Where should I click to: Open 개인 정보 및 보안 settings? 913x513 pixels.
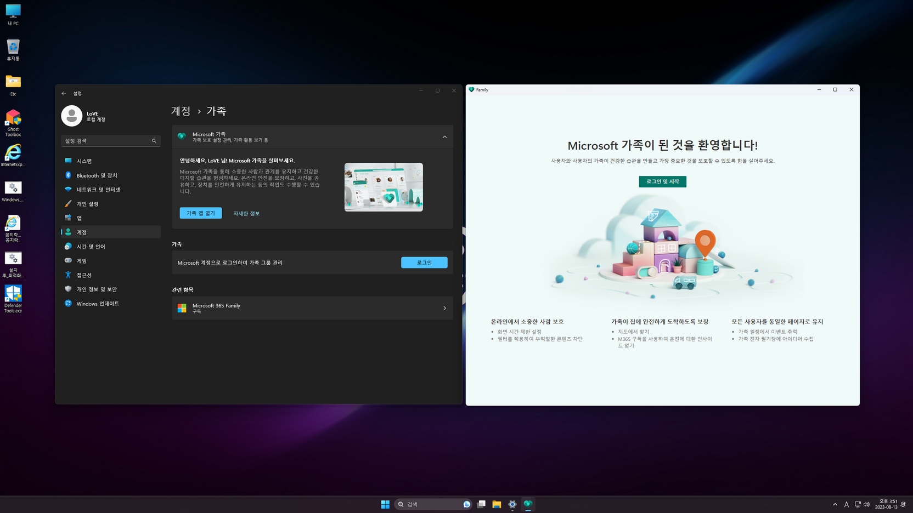111,289
